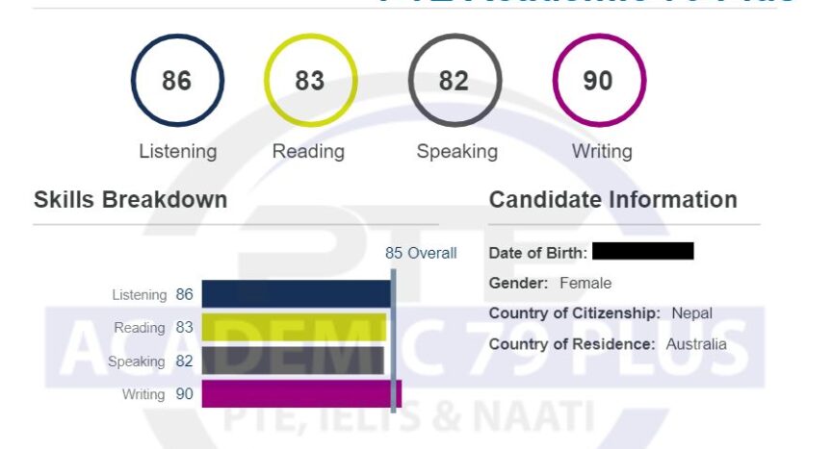The image size is (832, 449).
Task: Select the Speaking label under the grey circle
Action: click(x=456, y=152)
